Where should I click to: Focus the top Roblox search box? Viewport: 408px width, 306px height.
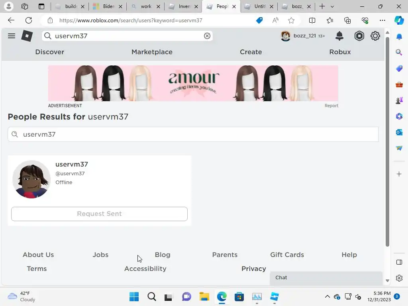tap(127, 36)
